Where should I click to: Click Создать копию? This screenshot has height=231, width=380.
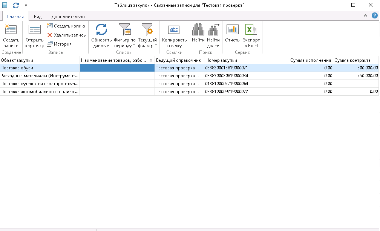pos(66,26)
